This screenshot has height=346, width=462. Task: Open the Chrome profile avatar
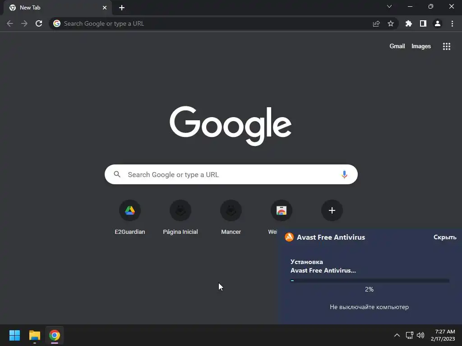(438, 23)
